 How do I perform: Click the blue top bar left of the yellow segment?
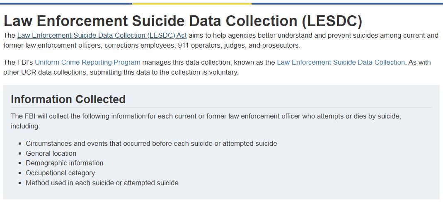point(66,4)
